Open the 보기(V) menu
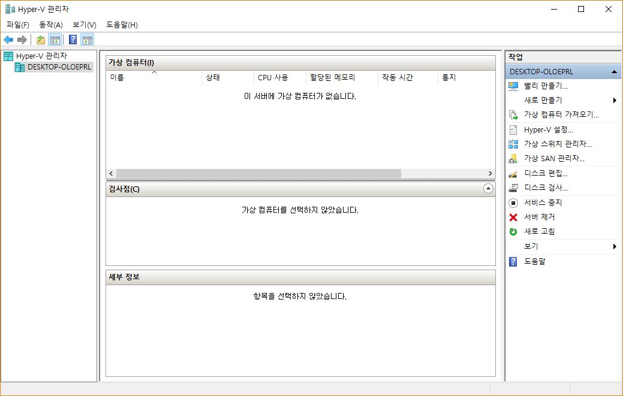The width and height of the screenshot is (623, 396). pos(84,25)
